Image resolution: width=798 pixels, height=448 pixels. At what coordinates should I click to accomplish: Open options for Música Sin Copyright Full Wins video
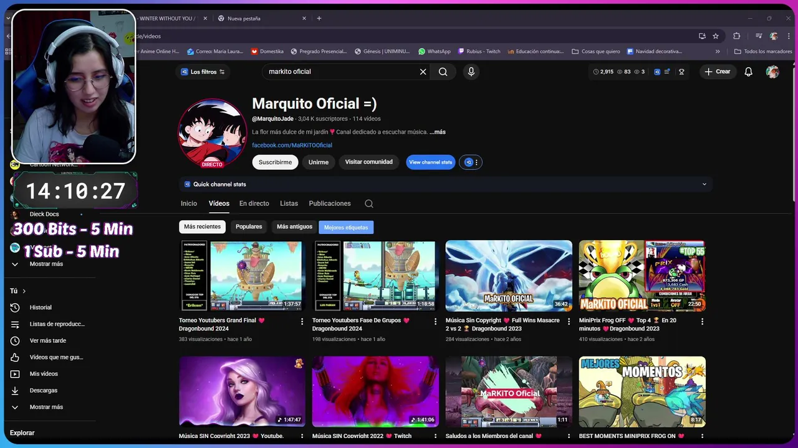click(x=569, y=321)
